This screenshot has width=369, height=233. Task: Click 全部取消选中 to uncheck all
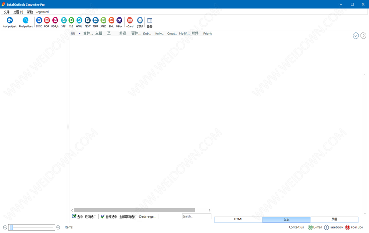tap(128, 217)
